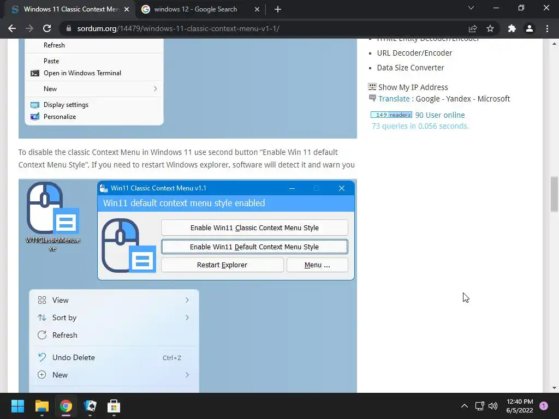Screen dimensions: 559x419
Task: Click the W11ClassicMenu.exe desktop icon
Action: [x=52, y=217]
